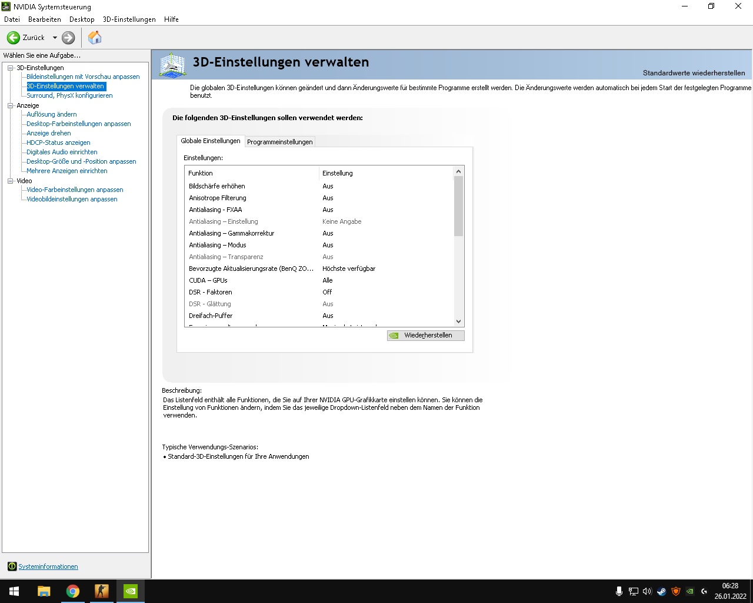Image resolution: width=753 pixels, height=603 pixels.
Task: Open Mehrere Anzeigen einrichten
Action: 66,171
